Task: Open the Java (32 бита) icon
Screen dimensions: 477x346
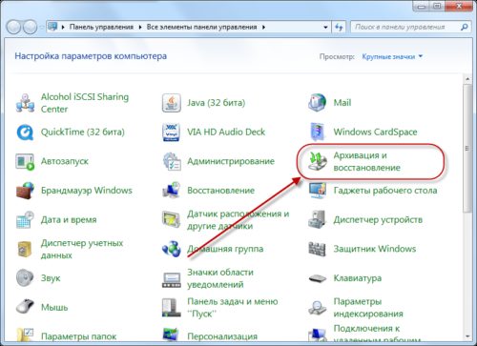Action: (x=172, y=103)
